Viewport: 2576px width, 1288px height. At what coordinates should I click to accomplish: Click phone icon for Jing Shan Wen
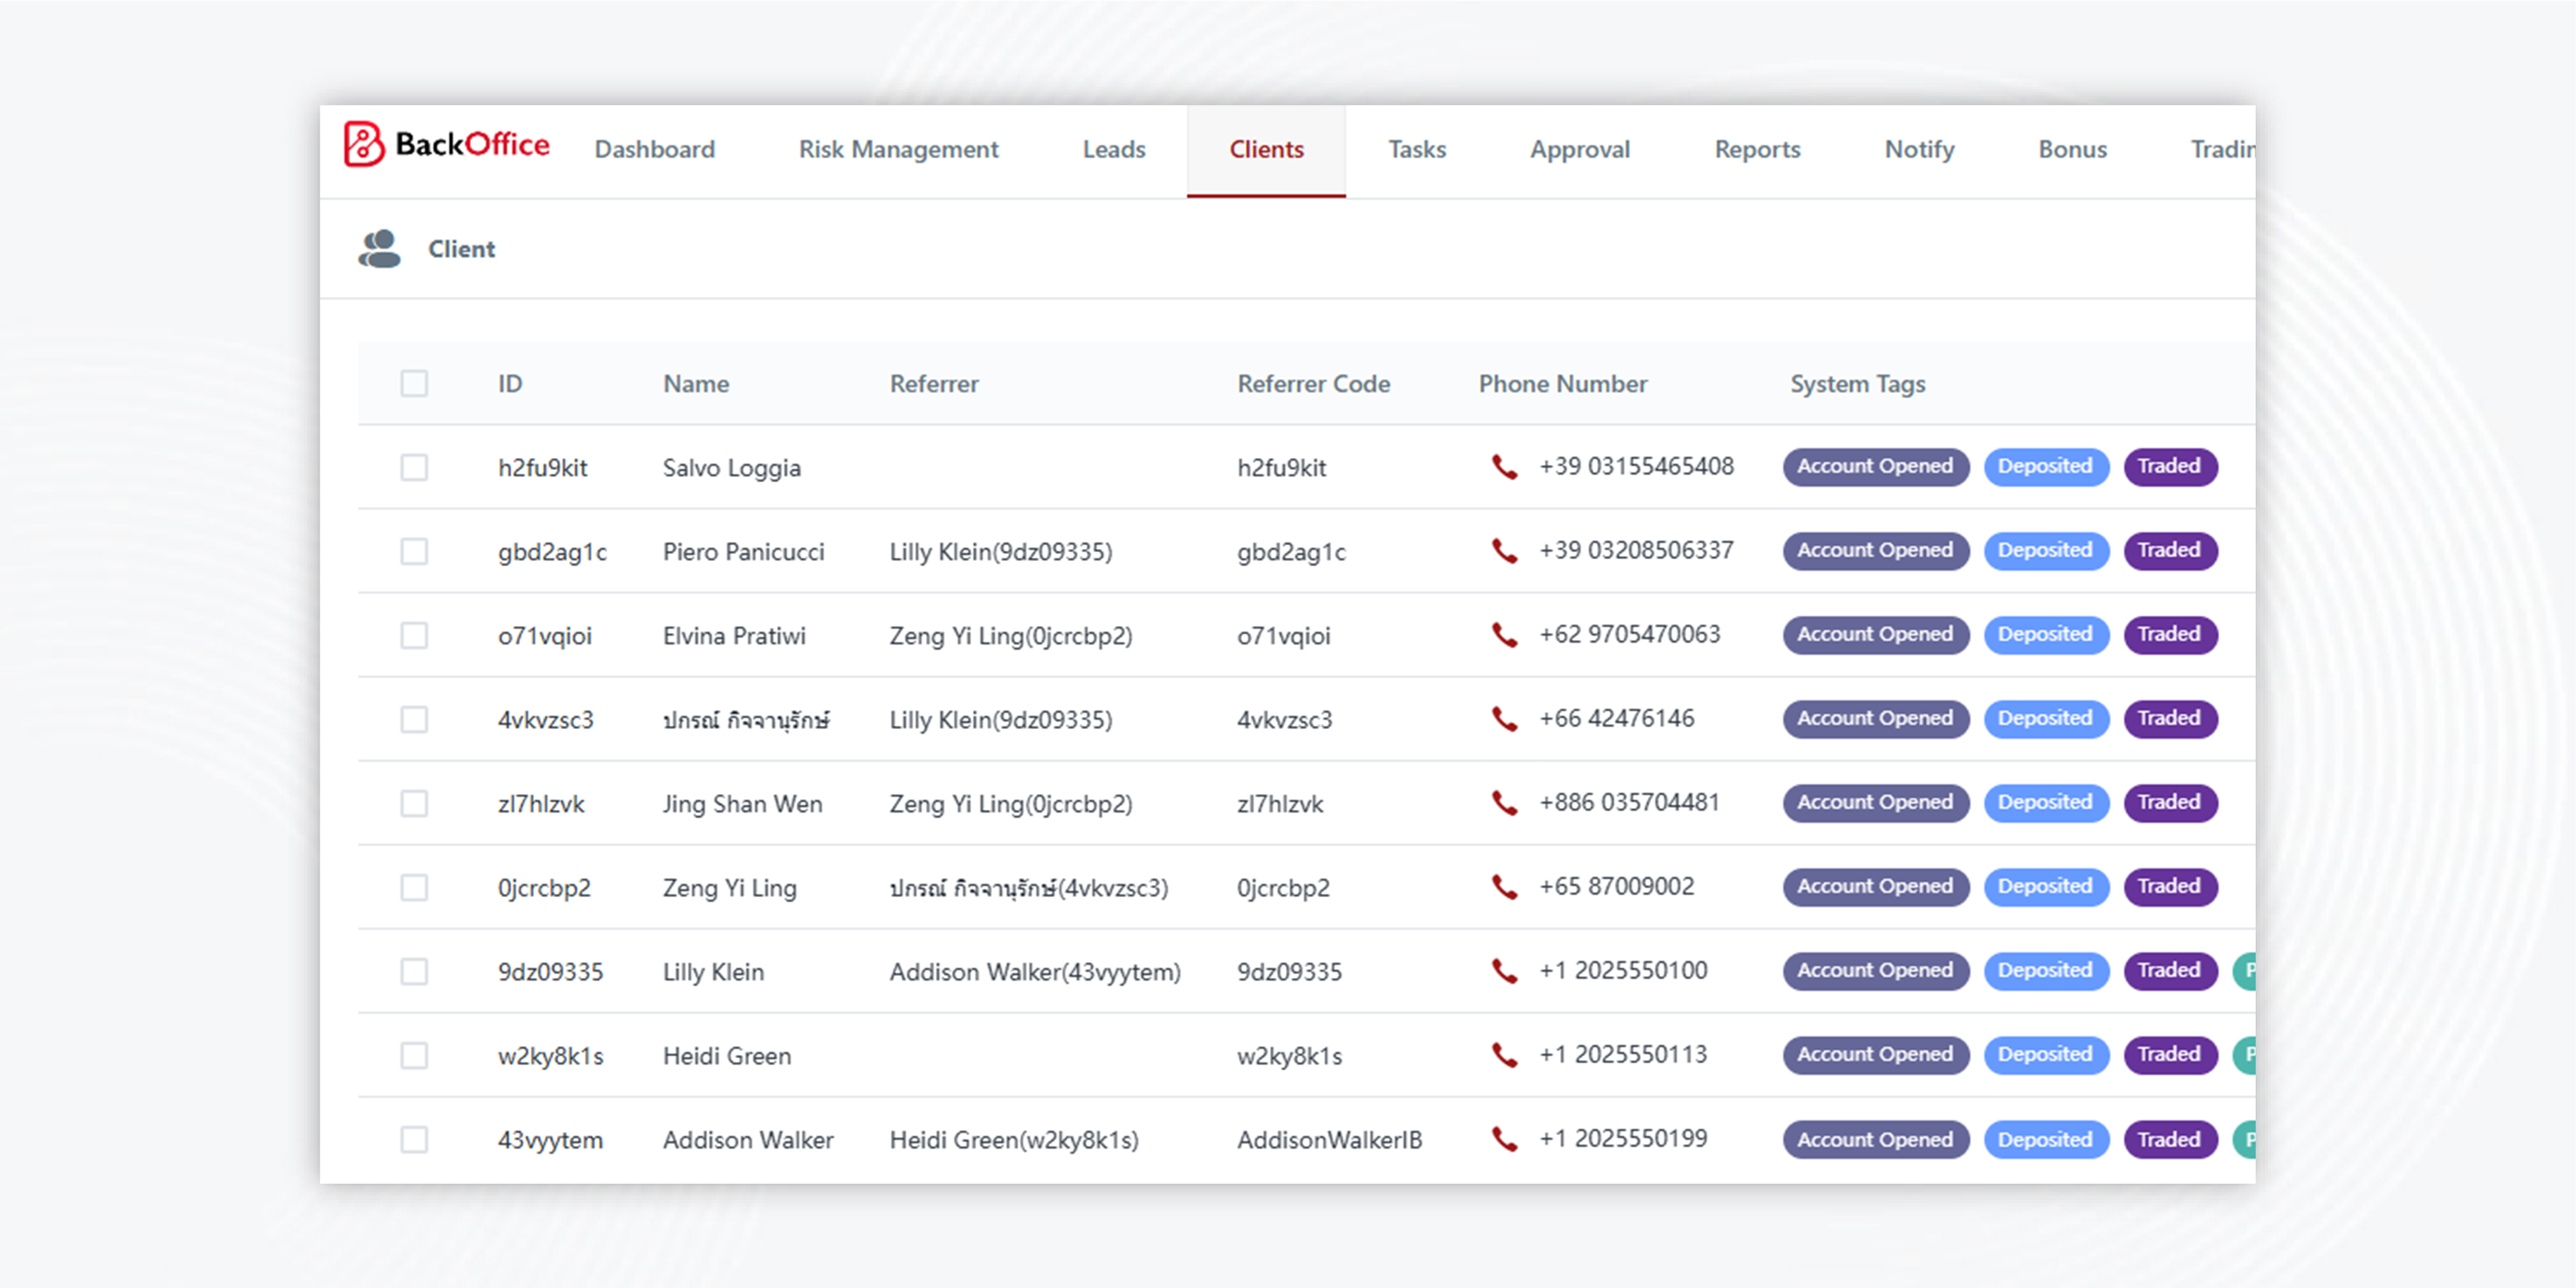(x=1504, y=803)
